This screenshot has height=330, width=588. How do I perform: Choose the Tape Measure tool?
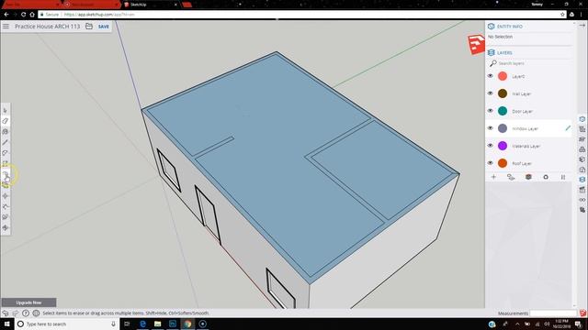(6, 206)
